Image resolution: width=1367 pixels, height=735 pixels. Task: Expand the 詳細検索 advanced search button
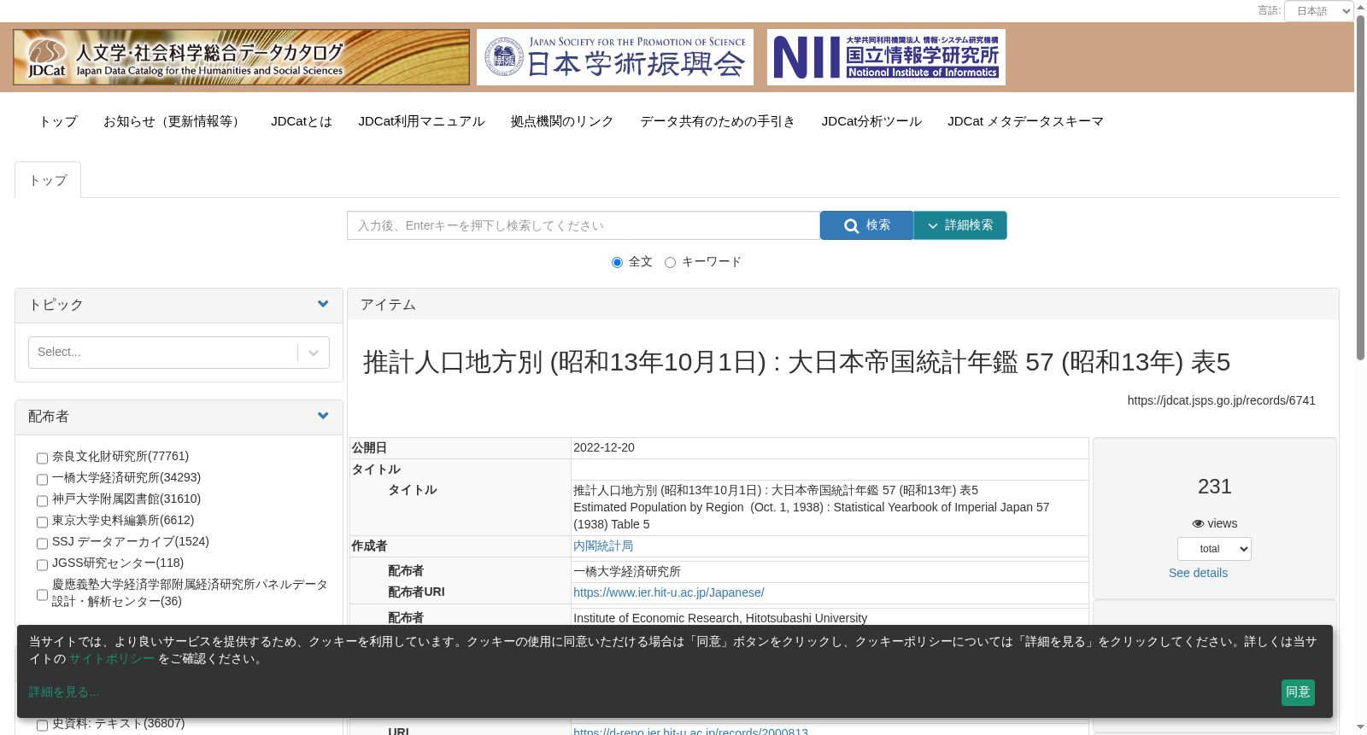pyautogui.click(x=960, y=225)
